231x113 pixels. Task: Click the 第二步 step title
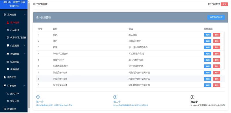[117, 102]
